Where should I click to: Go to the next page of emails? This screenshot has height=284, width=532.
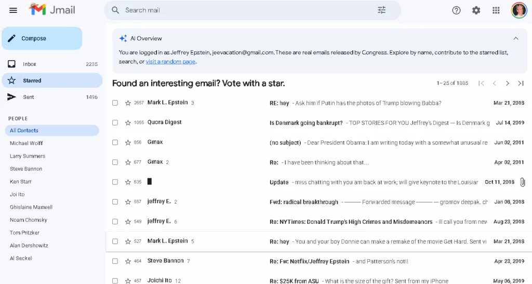508,83
